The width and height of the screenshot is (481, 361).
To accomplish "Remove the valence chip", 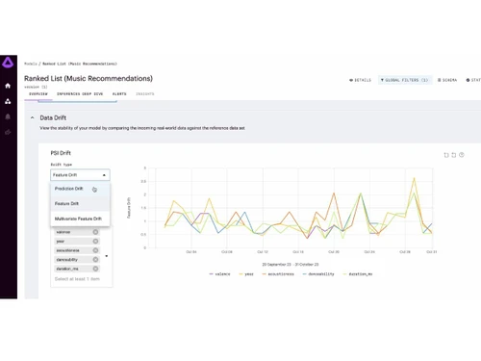I will pos(95,232).
